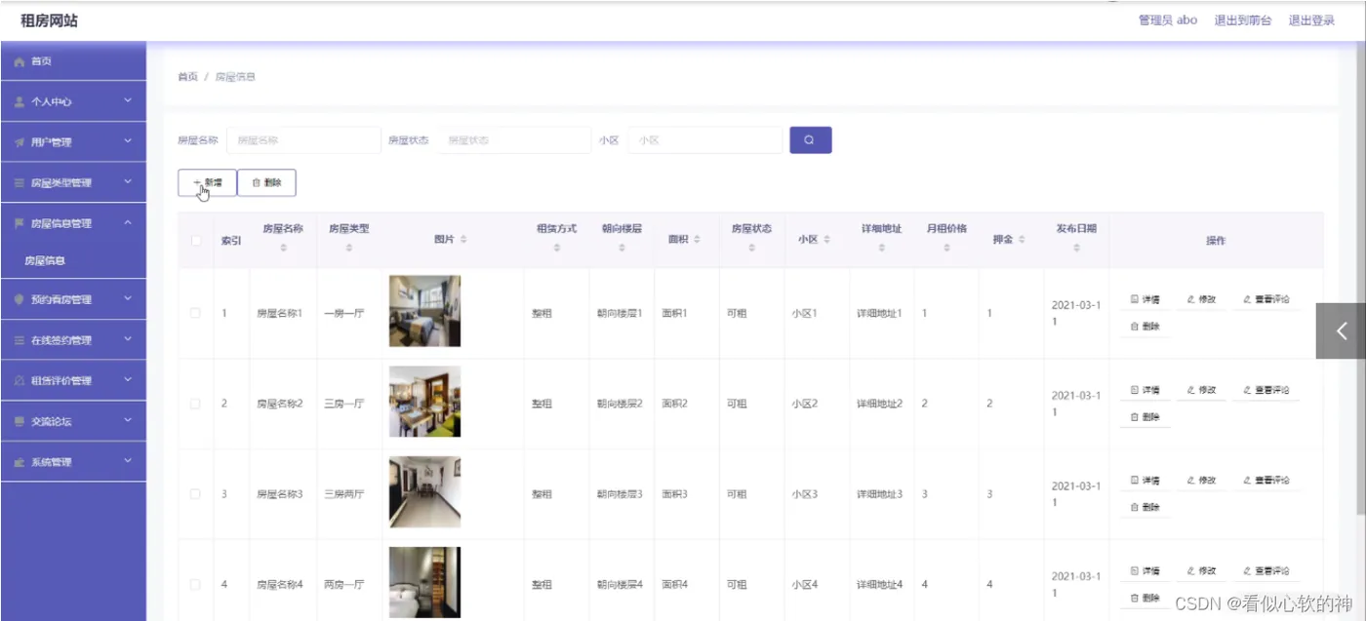Check the checkbox for row 房屋名称1
The width and height of the screenshot is (1366, 621).
[x=195, y=313]
